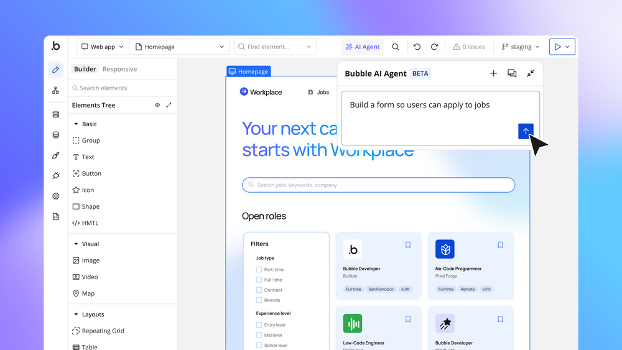
Task: Open the Web app dropdown
Action: [103, 47]
